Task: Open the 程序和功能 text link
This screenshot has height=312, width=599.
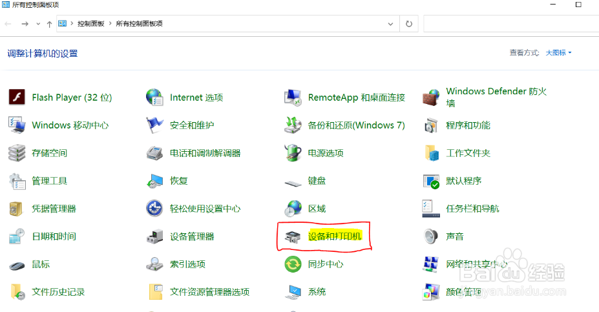Action: pos(468,125)
